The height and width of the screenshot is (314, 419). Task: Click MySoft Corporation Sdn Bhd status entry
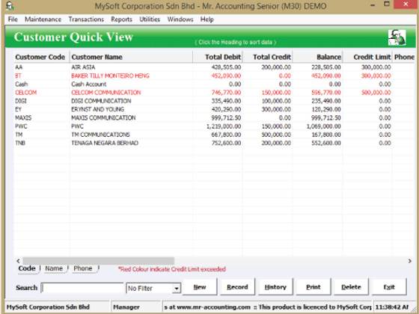click(57, 307)
